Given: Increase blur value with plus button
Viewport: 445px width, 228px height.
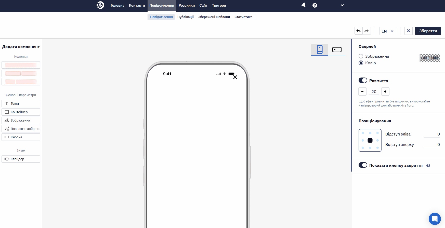Looking at the screenshot, I should coord(385,92).
